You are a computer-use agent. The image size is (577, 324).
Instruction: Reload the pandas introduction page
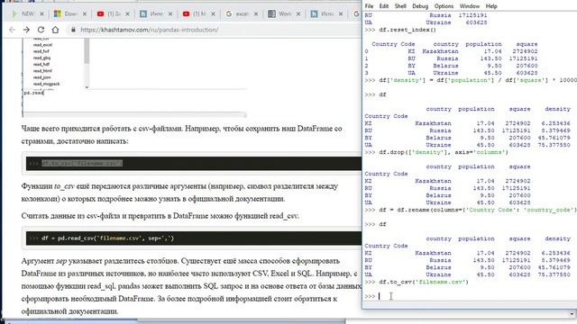[x=41, y=30]
